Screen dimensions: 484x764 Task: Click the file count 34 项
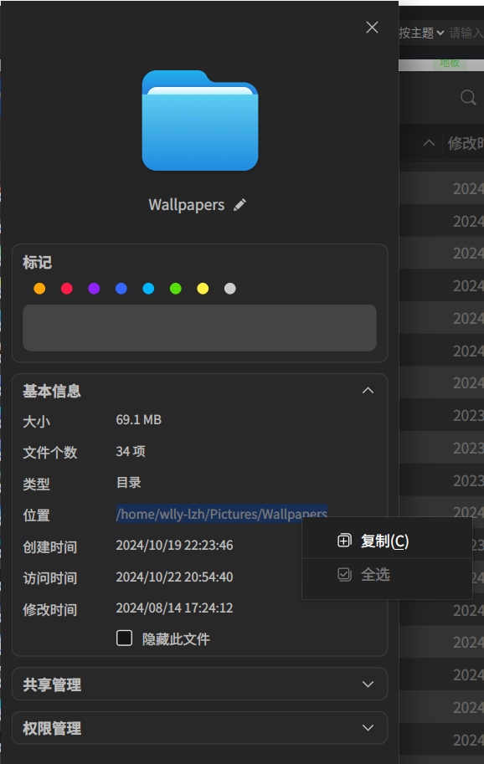[131, 451]
